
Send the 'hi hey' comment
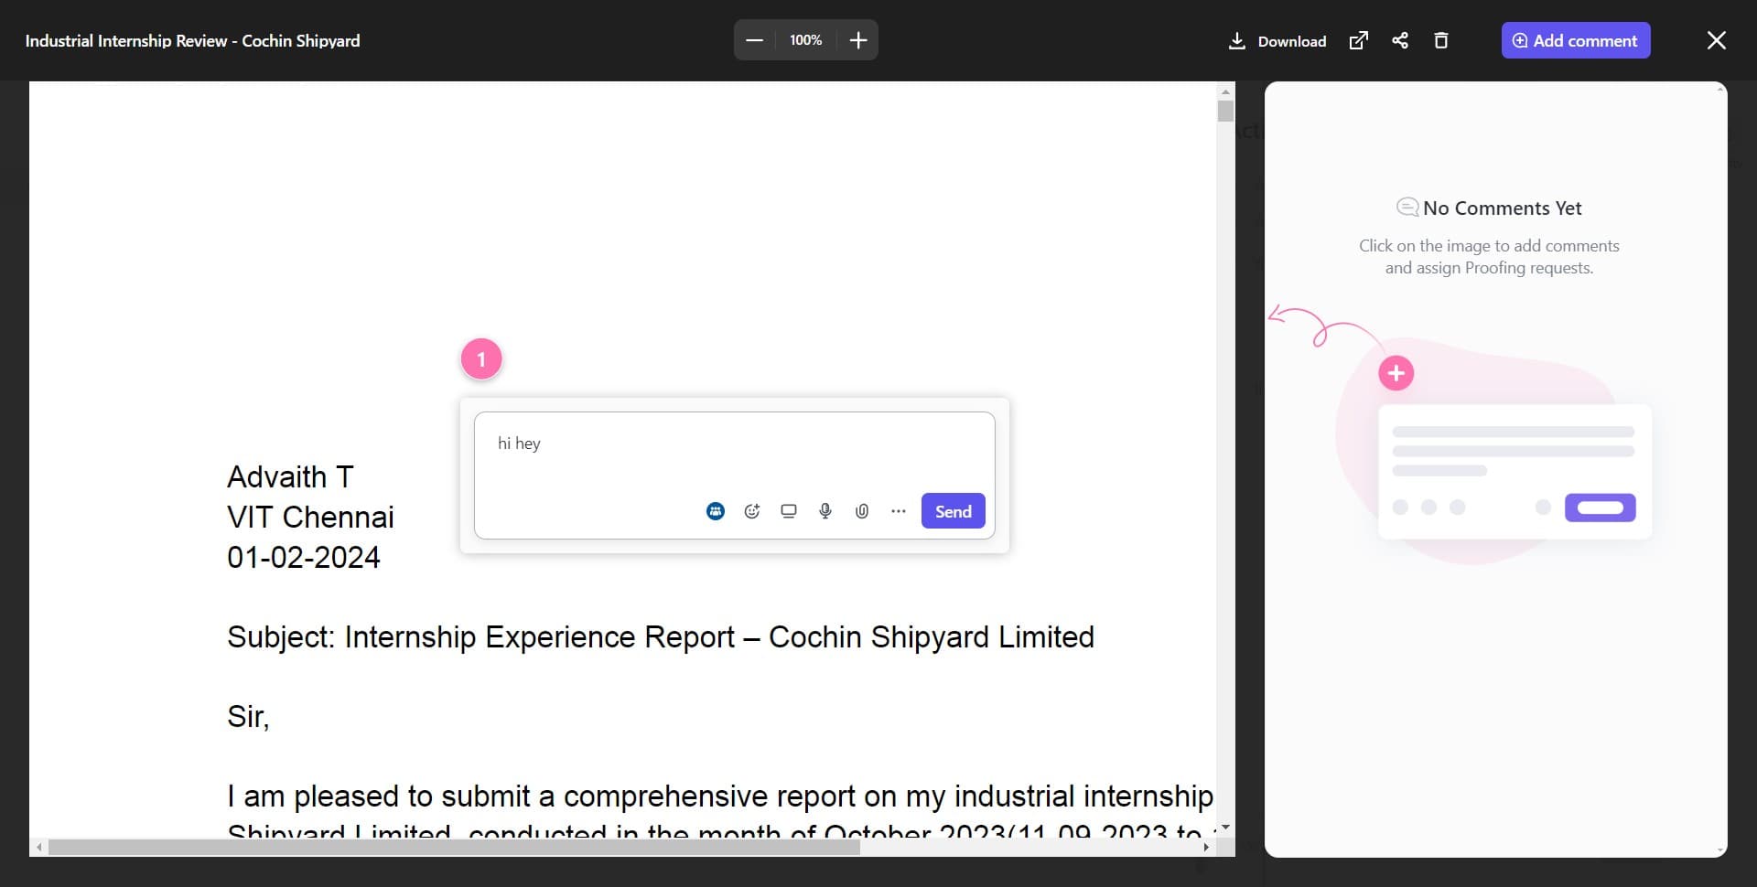[x=953, y=511]
